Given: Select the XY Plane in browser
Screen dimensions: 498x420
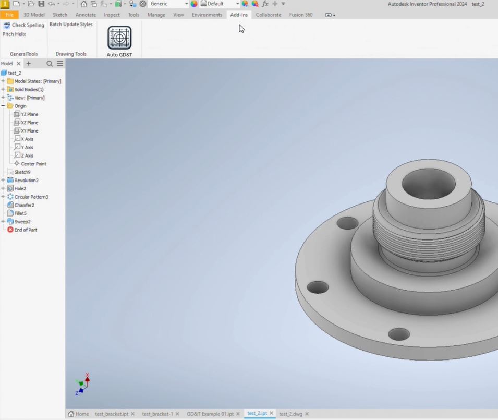Looking at the screenshot, I should click(26, 130).
